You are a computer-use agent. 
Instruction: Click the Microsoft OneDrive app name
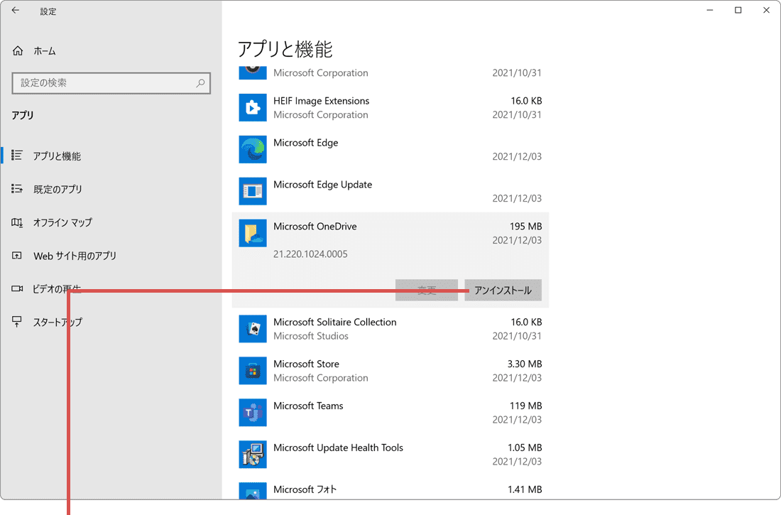click(x=315, y=227)
